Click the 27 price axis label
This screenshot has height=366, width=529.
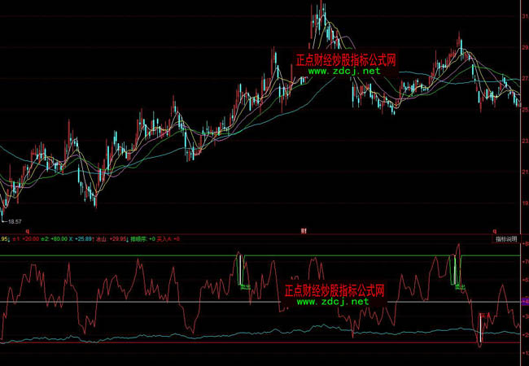[x=523, y=78]
